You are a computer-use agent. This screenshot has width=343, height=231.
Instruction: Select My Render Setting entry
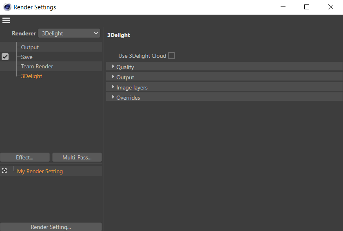point(40,171)
